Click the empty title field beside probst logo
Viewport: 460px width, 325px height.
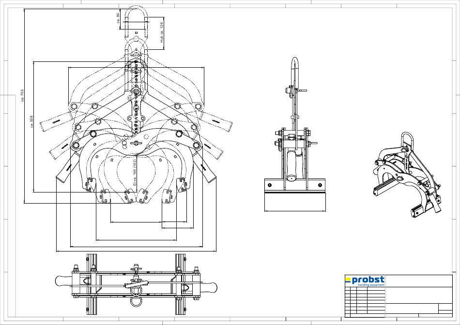419,281
